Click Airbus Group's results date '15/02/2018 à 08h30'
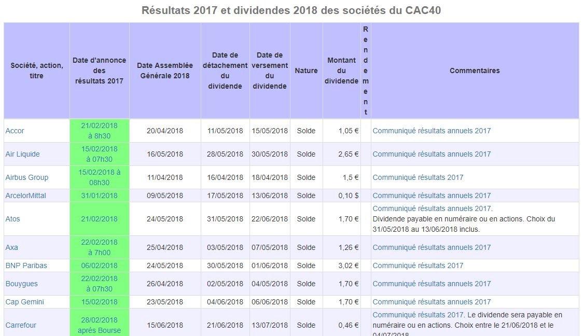584x336 pixels. [x=99, y=177]
